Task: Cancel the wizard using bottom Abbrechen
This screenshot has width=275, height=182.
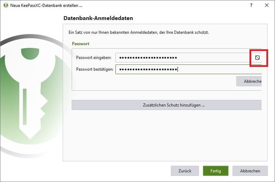Action: coord(250,171)
